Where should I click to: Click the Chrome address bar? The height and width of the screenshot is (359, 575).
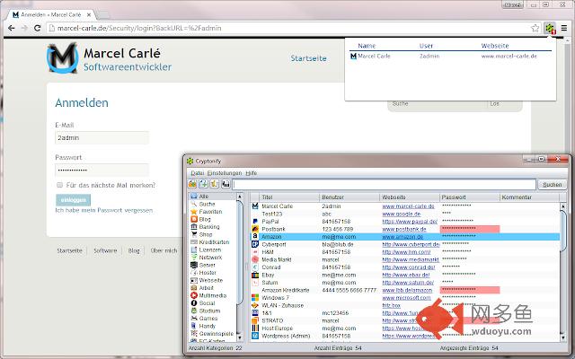click(287, 28)
